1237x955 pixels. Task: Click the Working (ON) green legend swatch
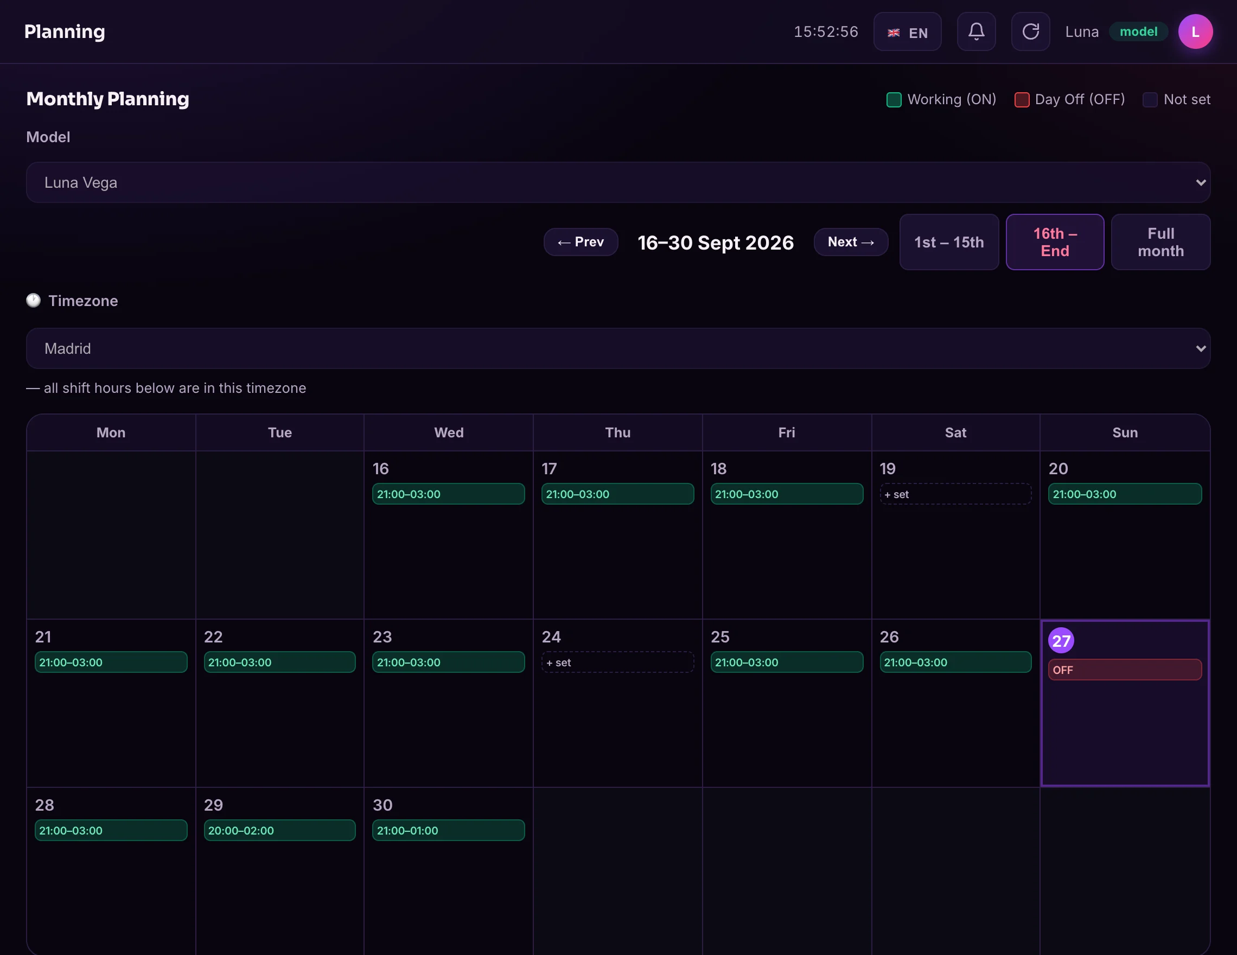click(894, 100)
